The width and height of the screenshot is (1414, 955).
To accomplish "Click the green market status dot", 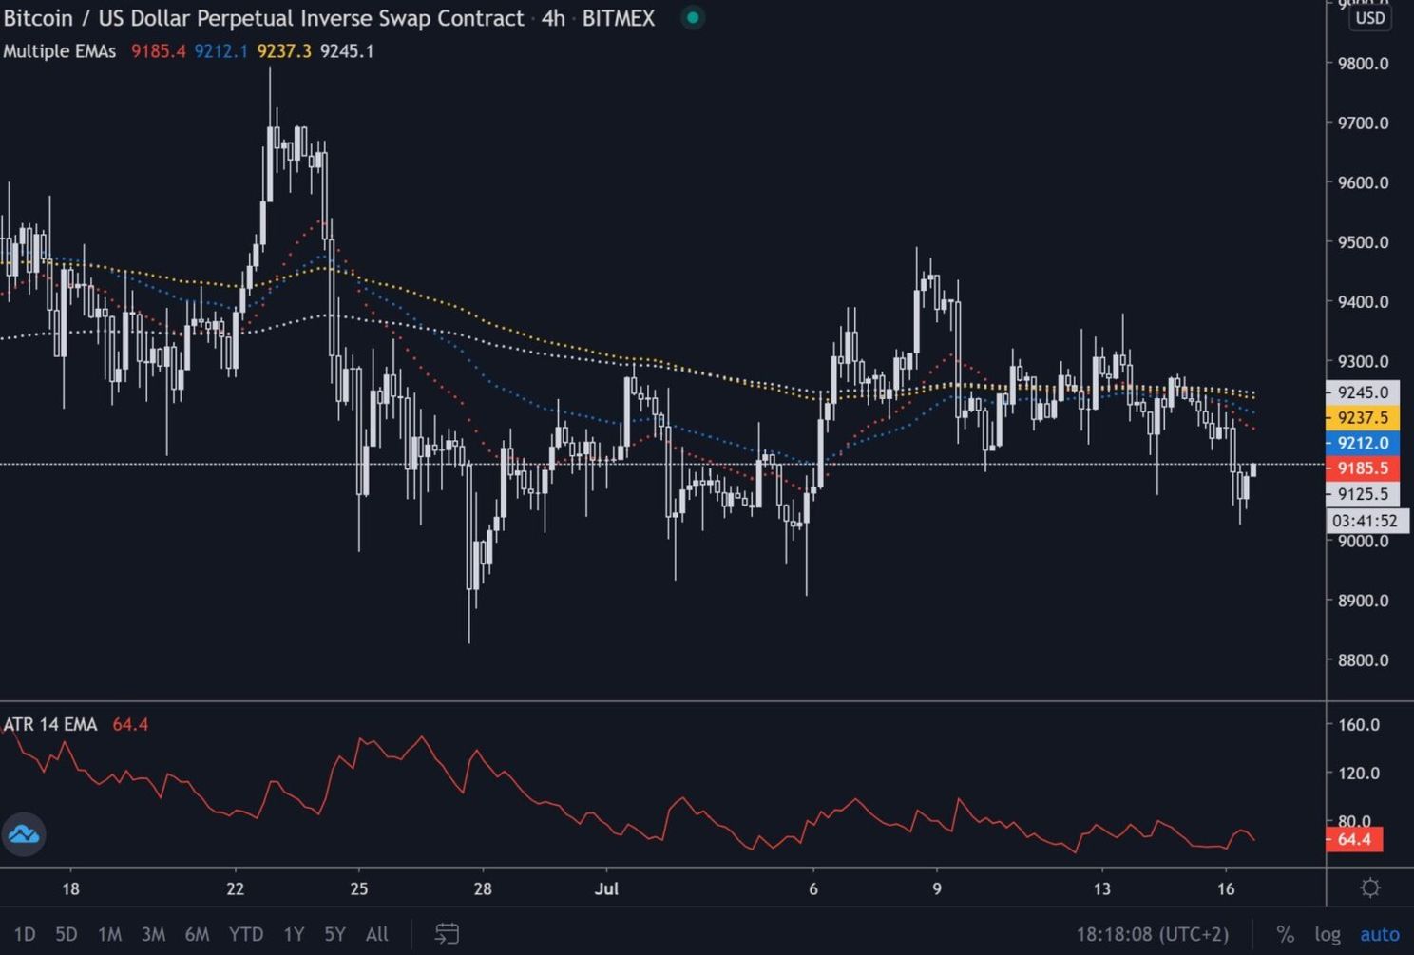I will (x=693, y=17).
